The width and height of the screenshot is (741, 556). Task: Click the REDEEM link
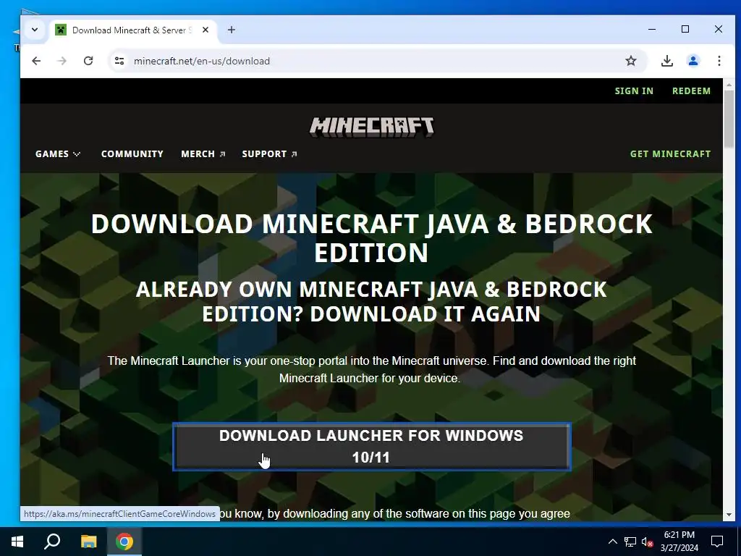pyautogui.click(x=691, y=90)
